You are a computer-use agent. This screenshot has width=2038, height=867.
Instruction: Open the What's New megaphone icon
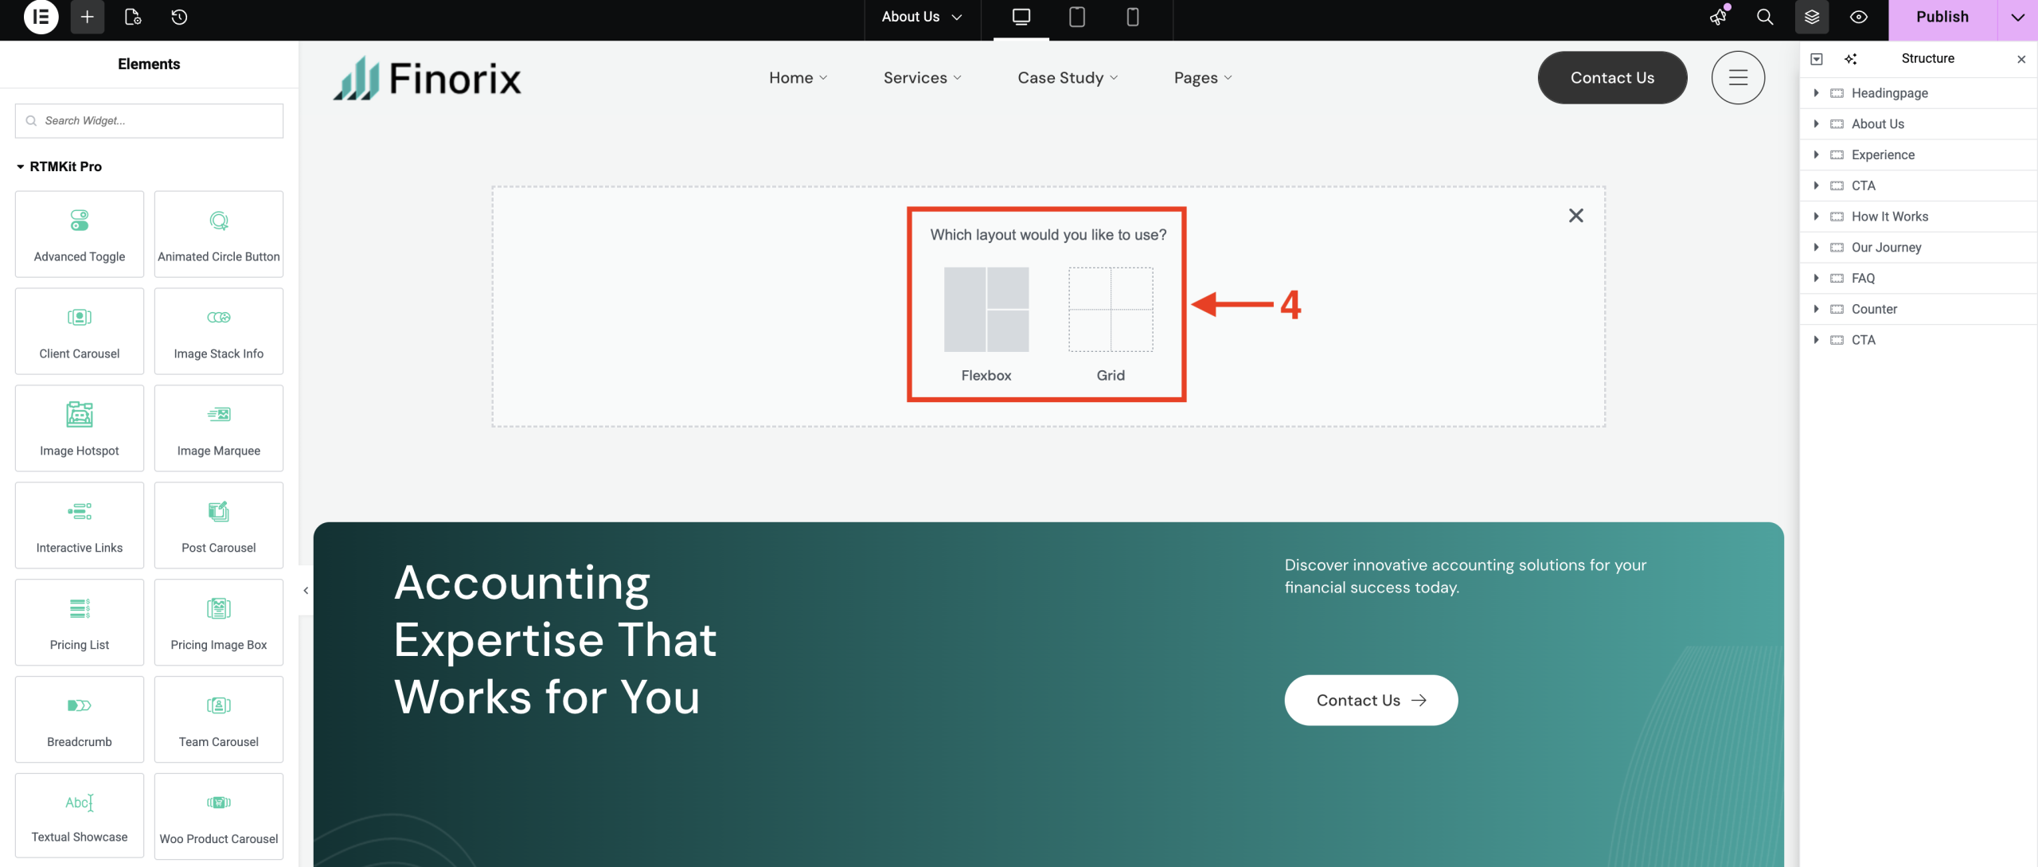[x=1719, y=17]
